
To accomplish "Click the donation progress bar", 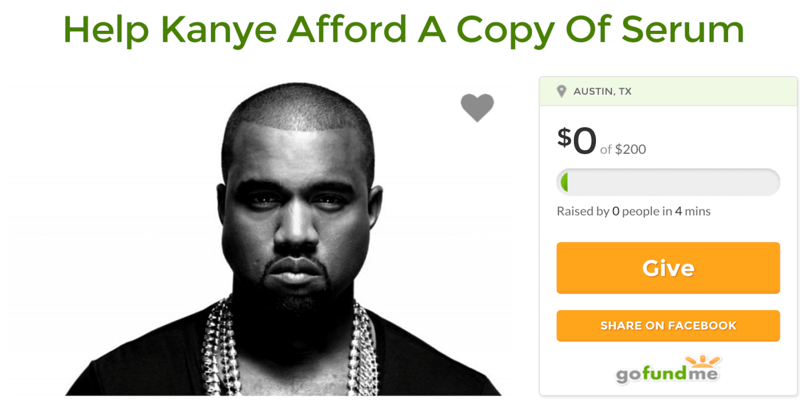I will (668, 182).
